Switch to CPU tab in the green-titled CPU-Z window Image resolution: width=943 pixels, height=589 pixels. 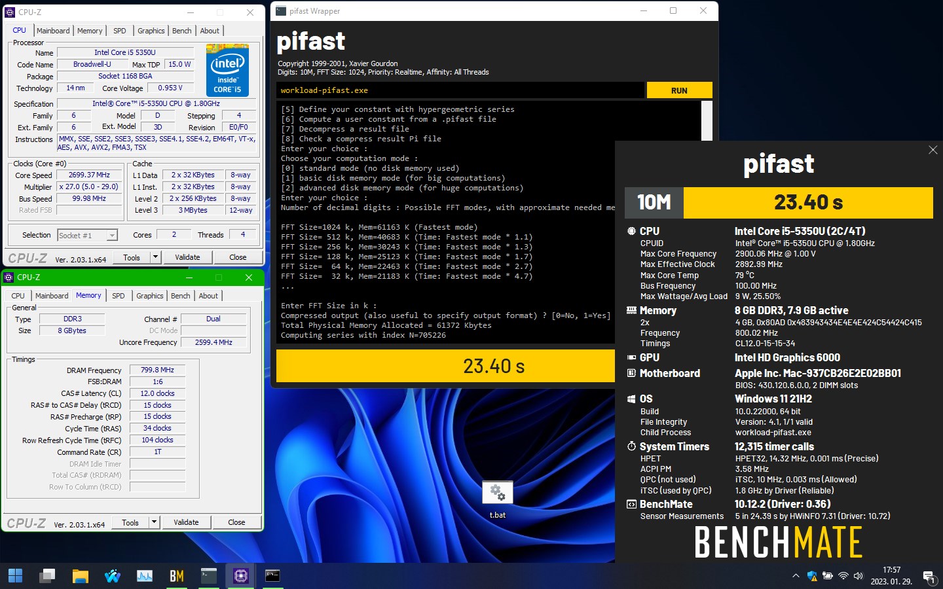18,296
